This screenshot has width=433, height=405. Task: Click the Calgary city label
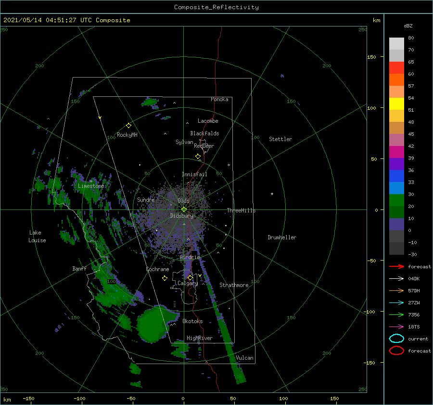point(188,283)
